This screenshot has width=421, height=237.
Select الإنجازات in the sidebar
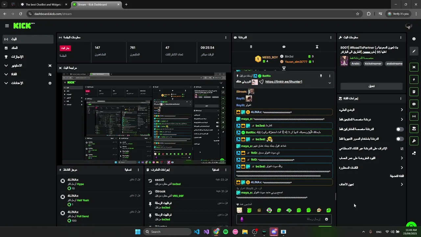28,57
